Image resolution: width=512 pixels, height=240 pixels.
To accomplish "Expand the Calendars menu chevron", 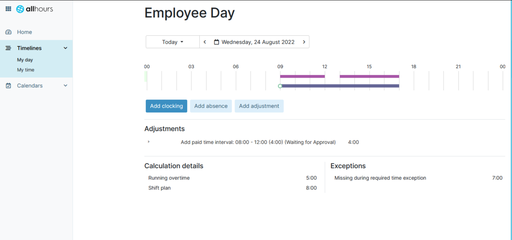I will (x=65, y=85).
